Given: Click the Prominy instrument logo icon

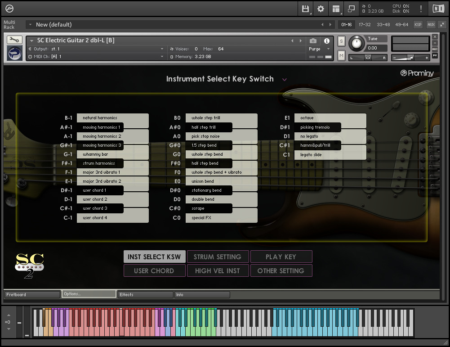Looking at the screenshot, I should coord(15,54).
